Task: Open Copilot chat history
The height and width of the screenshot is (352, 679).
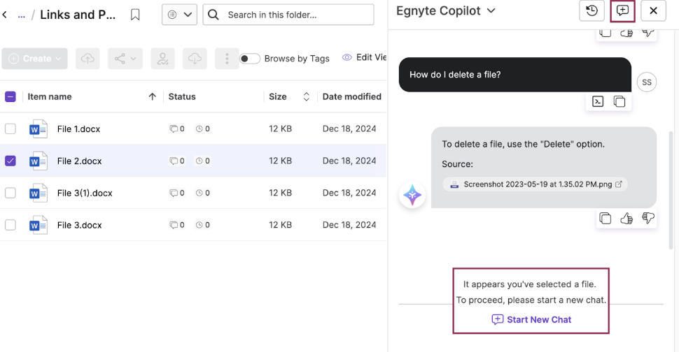Action: click(x=591, y=10)
